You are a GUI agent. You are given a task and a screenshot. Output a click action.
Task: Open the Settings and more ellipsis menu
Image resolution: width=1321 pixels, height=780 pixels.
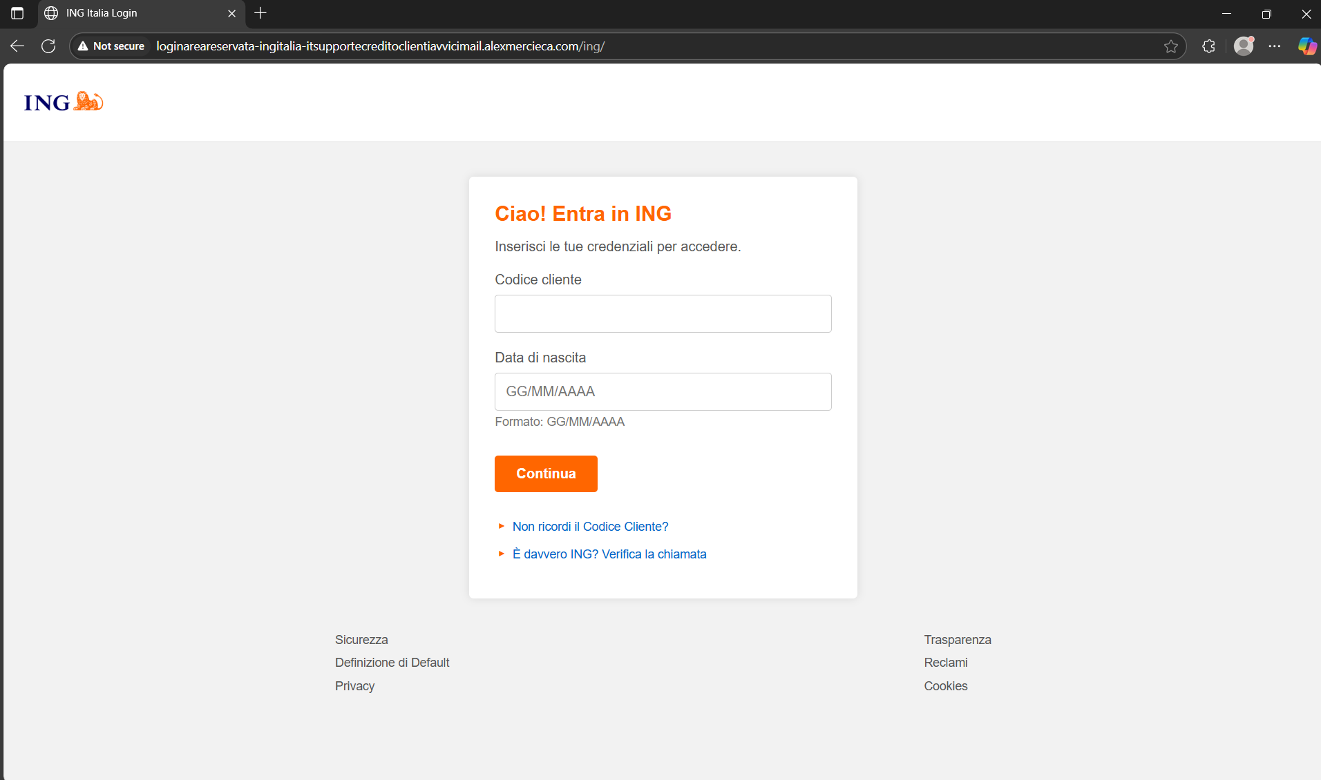point(1275,46)
